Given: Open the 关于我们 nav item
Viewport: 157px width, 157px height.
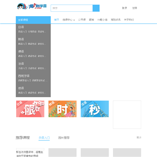Looking at the screenshot, I should [129, 20].
